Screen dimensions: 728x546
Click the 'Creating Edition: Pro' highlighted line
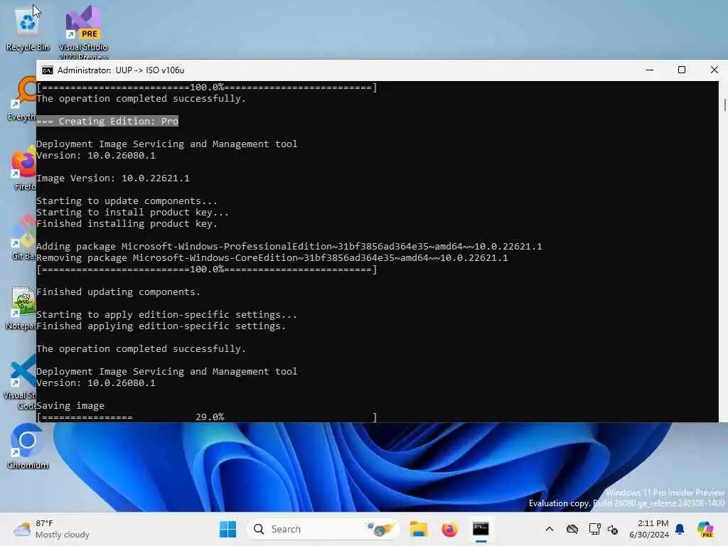(107, 121)
